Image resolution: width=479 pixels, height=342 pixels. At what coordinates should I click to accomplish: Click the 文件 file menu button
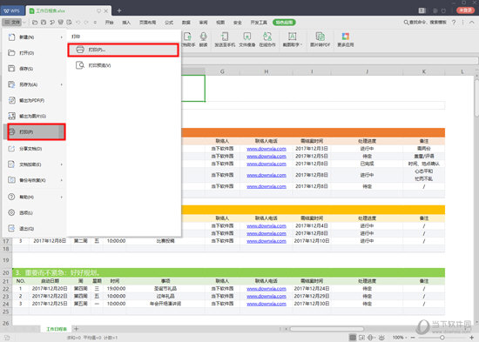[x=12, y=23]
